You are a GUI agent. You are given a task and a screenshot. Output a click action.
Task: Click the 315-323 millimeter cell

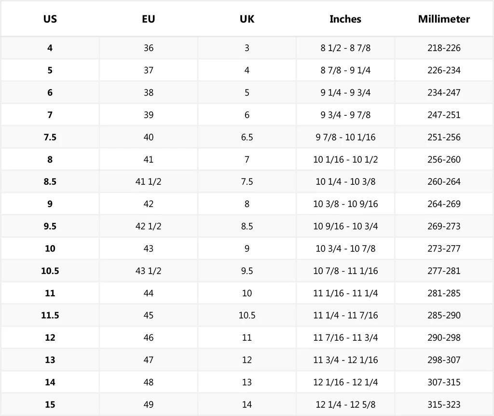pyautogui.click(x=444, y=404)
